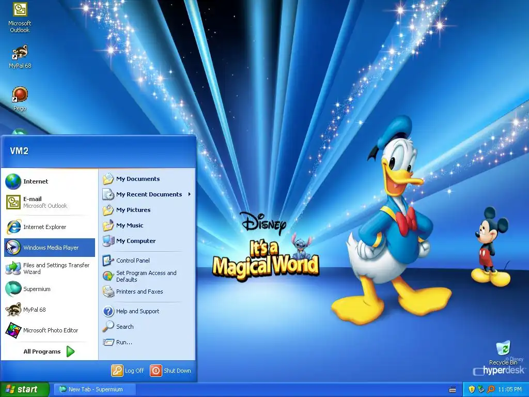Click the E-mail Outlook icon in Start menu
This screenshot has height=397, width=529.
[13, 202]
